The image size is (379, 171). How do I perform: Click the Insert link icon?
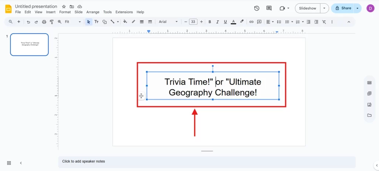pos(251,22)
